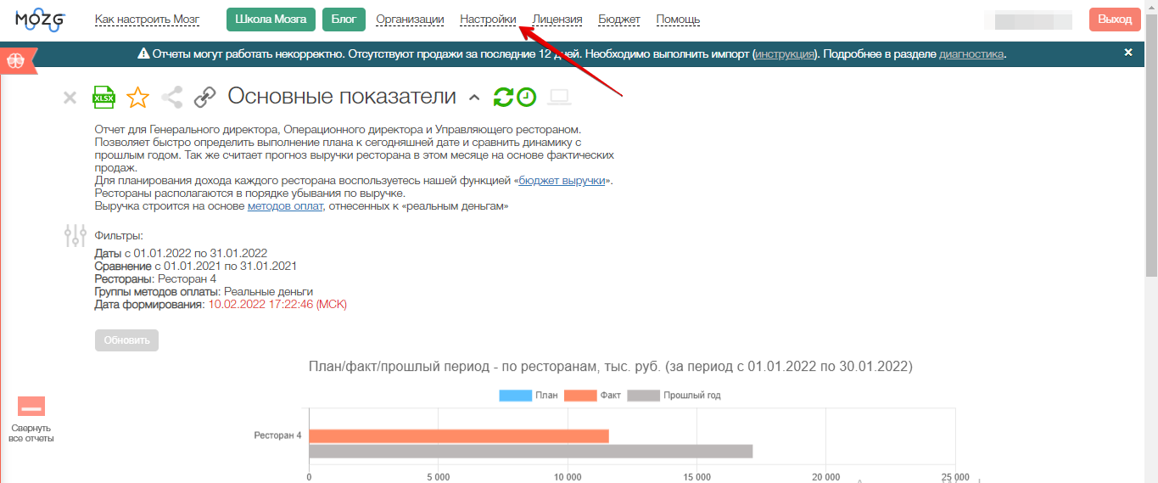Open schedule via green clock icon
The height and width of the screenshot is (483, 1158).
pyautogui.click(x=527, y=98)
